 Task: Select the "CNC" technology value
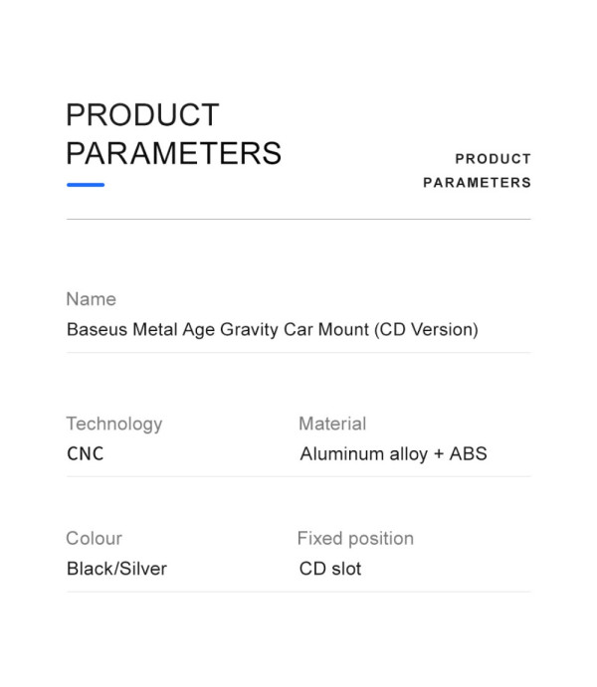[x=85, y=454]
